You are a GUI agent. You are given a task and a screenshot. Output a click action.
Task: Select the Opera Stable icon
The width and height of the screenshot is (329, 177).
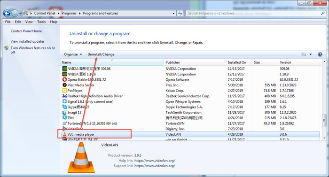[65, 79]
